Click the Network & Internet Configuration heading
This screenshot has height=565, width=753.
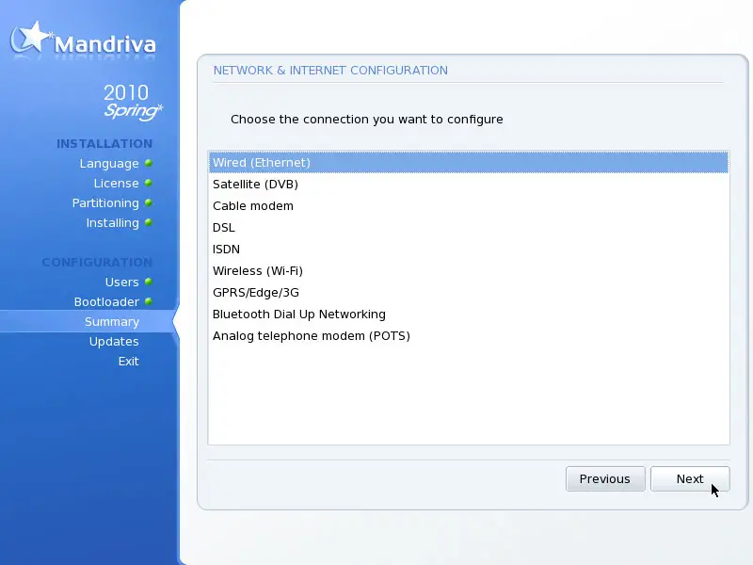point(330,70)
